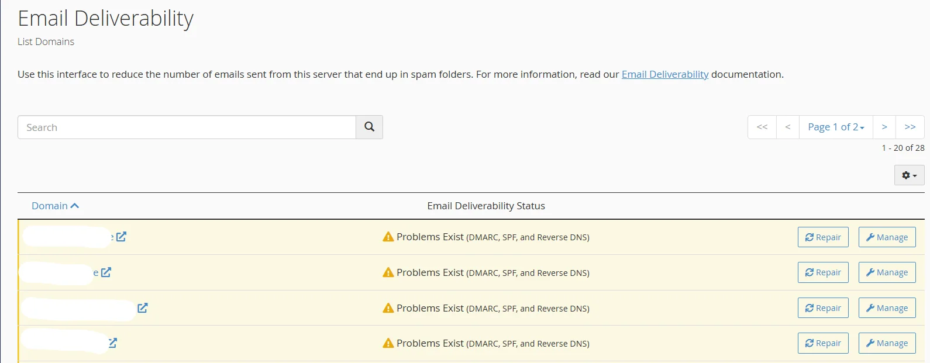930x363 pixels.
Task: Focus the Search input field
Action: click(x=187, y=127)
